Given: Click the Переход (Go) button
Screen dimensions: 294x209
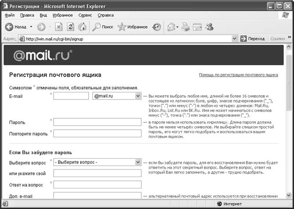Looking at the screenshot, I should point(252,39).
